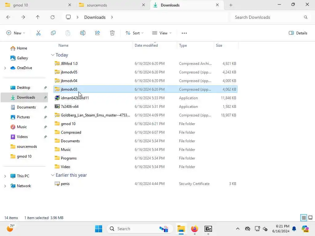Unpin Desktop from quick access
315x236 pixels.
[46, 88]
